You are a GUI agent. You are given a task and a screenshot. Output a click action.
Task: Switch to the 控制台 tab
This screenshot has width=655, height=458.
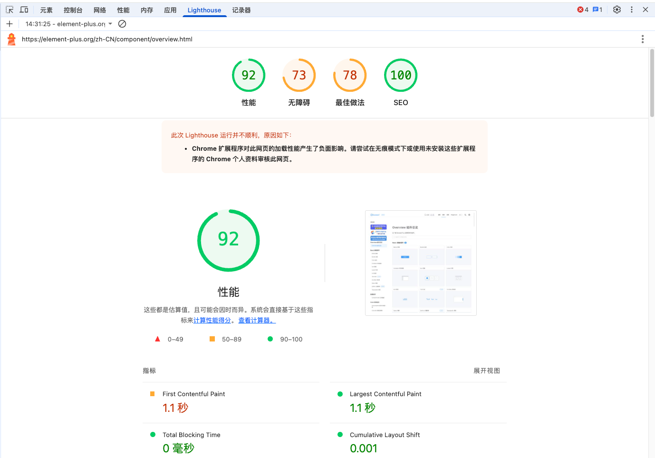(73, 10)
